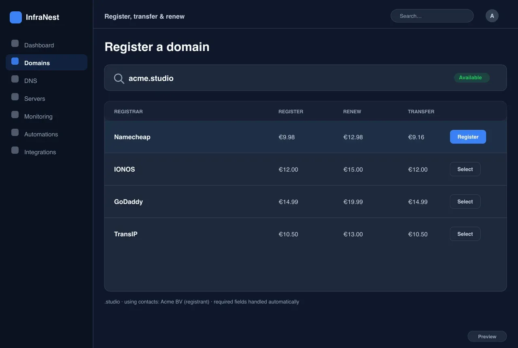
Task: Select the TransIP registrar
Action: click(x=465, y=234)
